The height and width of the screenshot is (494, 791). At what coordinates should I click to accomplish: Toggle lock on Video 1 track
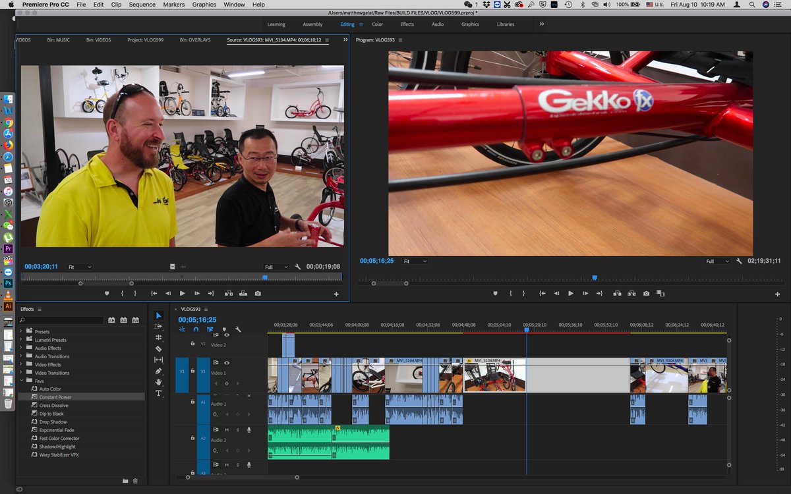click(x=192, y=371)
